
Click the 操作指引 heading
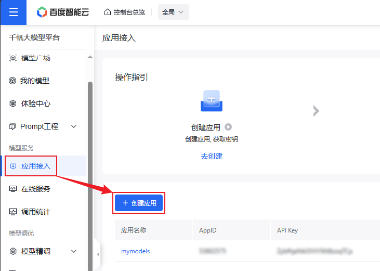click(132, 78)
